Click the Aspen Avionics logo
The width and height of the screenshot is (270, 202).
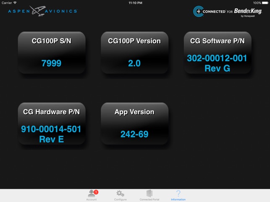(43, 11)
